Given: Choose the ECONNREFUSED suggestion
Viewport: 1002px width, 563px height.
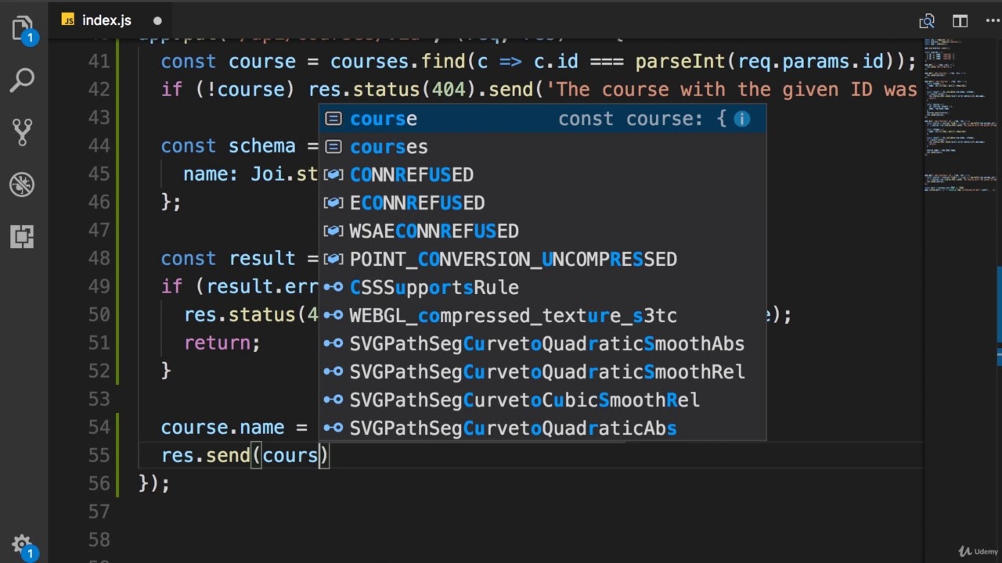Looking at the screenshot, I should [x=542, y=203].
